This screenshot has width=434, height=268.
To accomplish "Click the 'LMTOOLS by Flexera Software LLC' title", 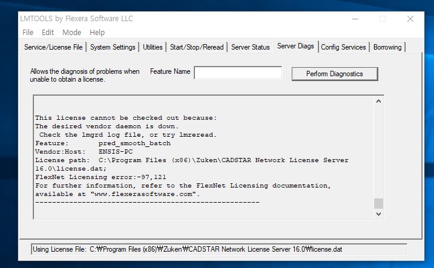I will click(x=77, y=19).
